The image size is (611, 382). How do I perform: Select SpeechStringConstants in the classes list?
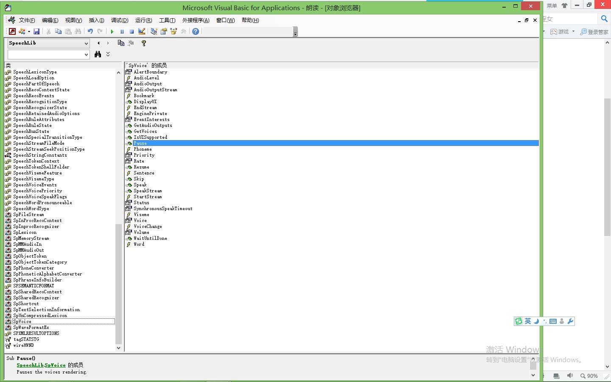point(40,155)
